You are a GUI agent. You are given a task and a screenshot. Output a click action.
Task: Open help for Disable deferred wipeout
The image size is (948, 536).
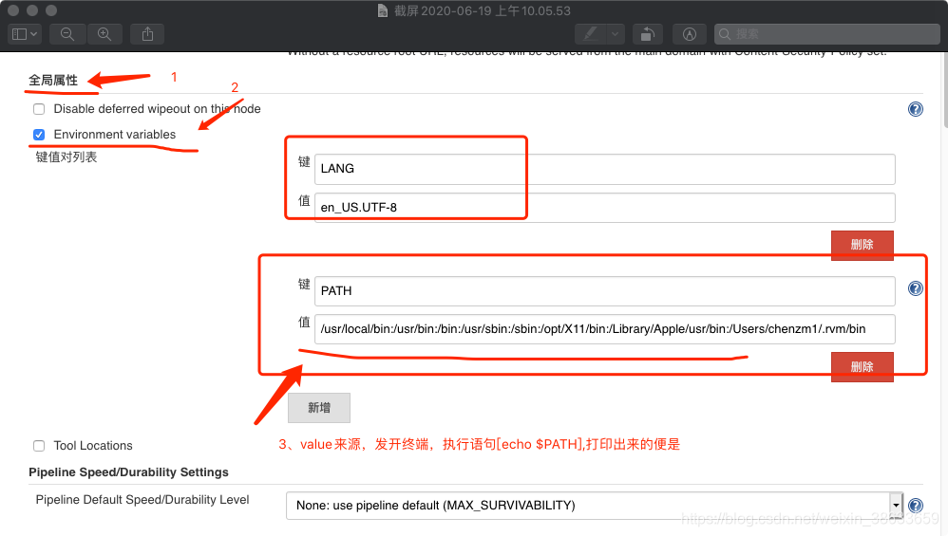(x=916, y=109)
